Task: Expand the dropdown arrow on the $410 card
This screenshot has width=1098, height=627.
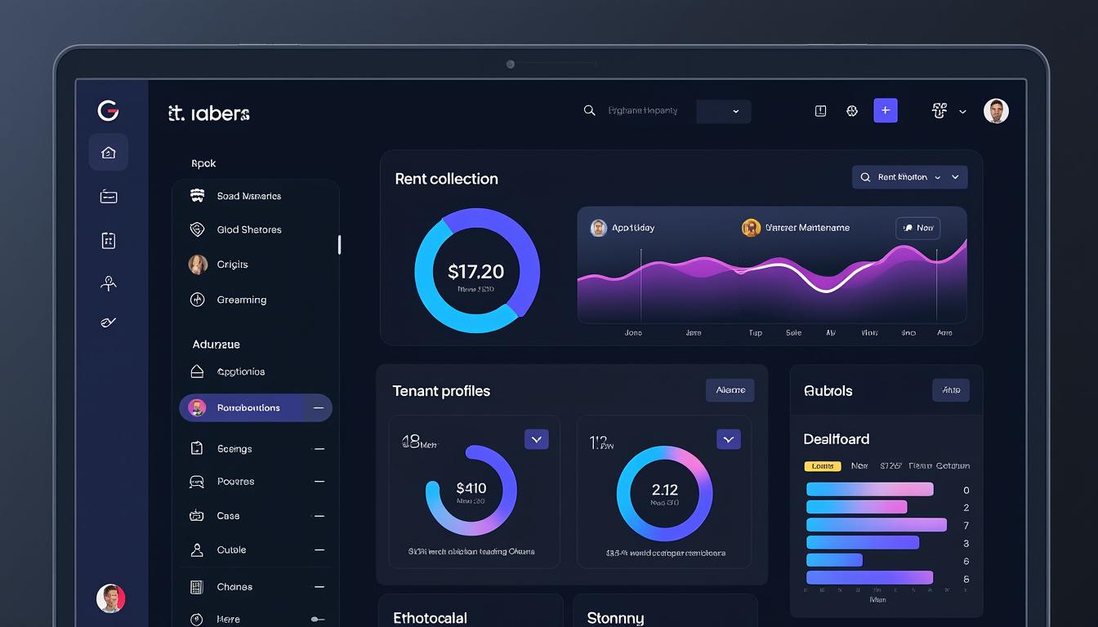Action: click(x=536, y=439)
